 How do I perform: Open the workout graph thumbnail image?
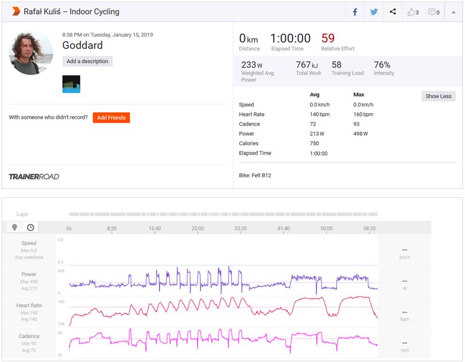pos(71,84)
